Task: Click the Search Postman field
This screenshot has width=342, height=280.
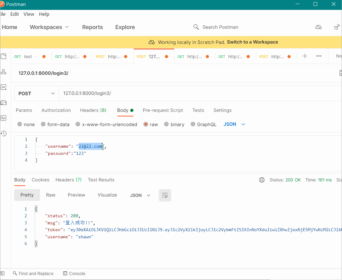Action: [220, 27]
